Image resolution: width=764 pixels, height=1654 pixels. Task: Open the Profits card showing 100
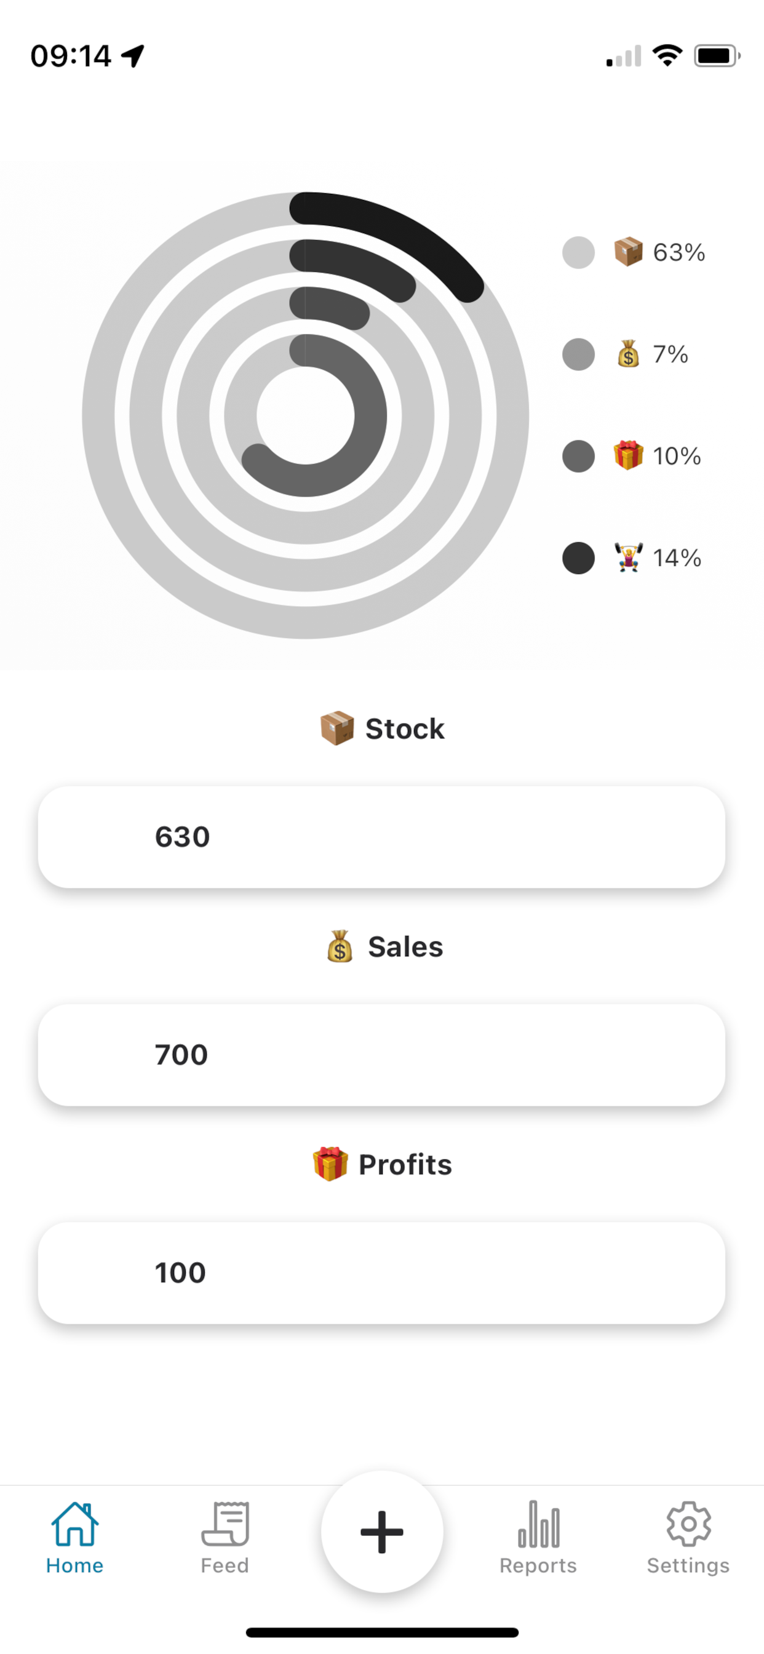[x=381, y=1272]
